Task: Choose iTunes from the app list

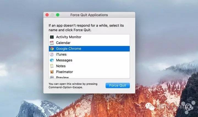Action: [x=89, y=54]
